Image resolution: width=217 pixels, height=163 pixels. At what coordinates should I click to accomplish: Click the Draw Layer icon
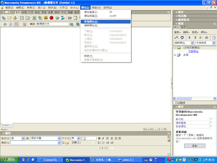point(27,18)
